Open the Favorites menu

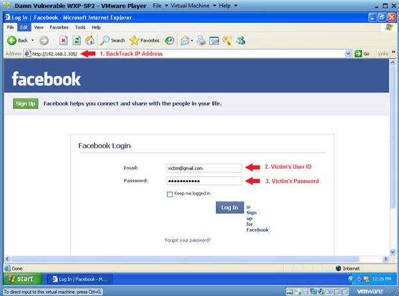(59, 27)
